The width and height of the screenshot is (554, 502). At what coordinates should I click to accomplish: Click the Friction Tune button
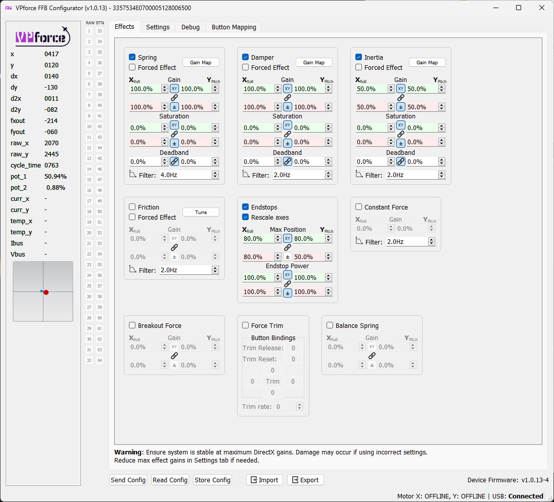pyautogui.click(x=201, y=212)
